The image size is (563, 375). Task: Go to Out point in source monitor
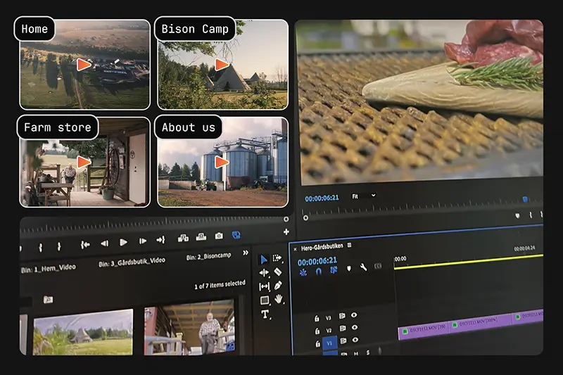[160, 240]
